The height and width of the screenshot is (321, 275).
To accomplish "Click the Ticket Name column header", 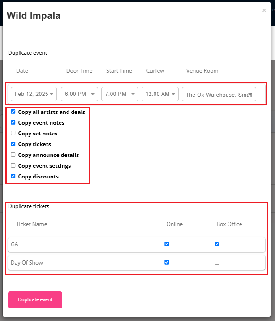I will (32, 224).
